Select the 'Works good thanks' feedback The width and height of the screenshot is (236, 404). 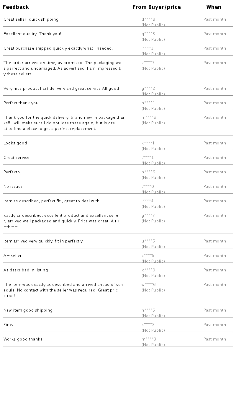(x=23, y=339)
